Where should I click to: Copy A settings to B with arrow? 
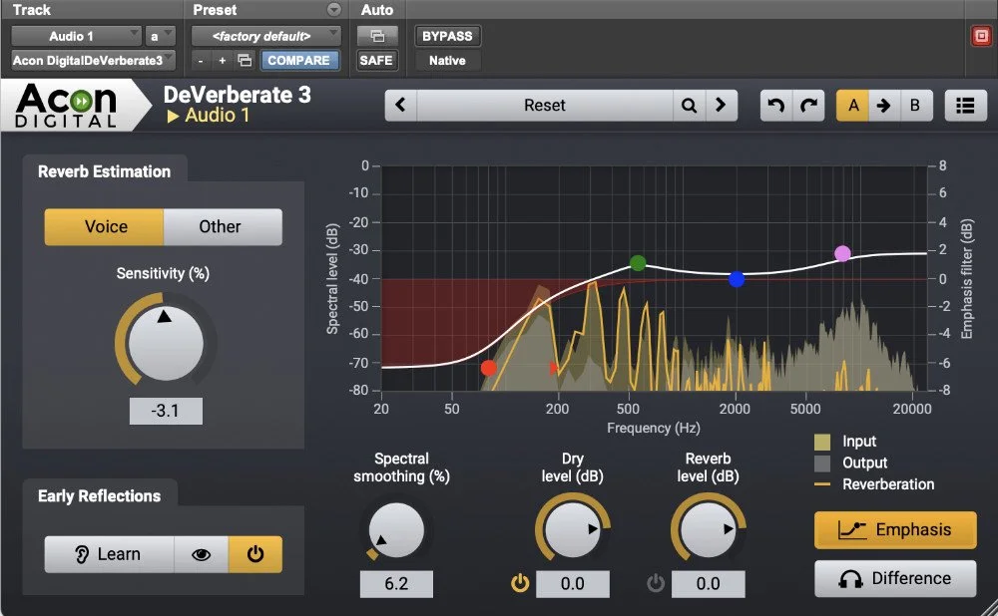(x=884, y=105)
